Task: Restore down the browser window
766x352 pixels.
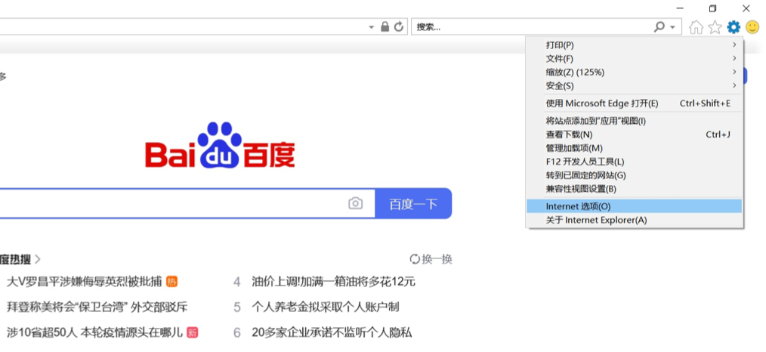Action: tap(713, 8)
